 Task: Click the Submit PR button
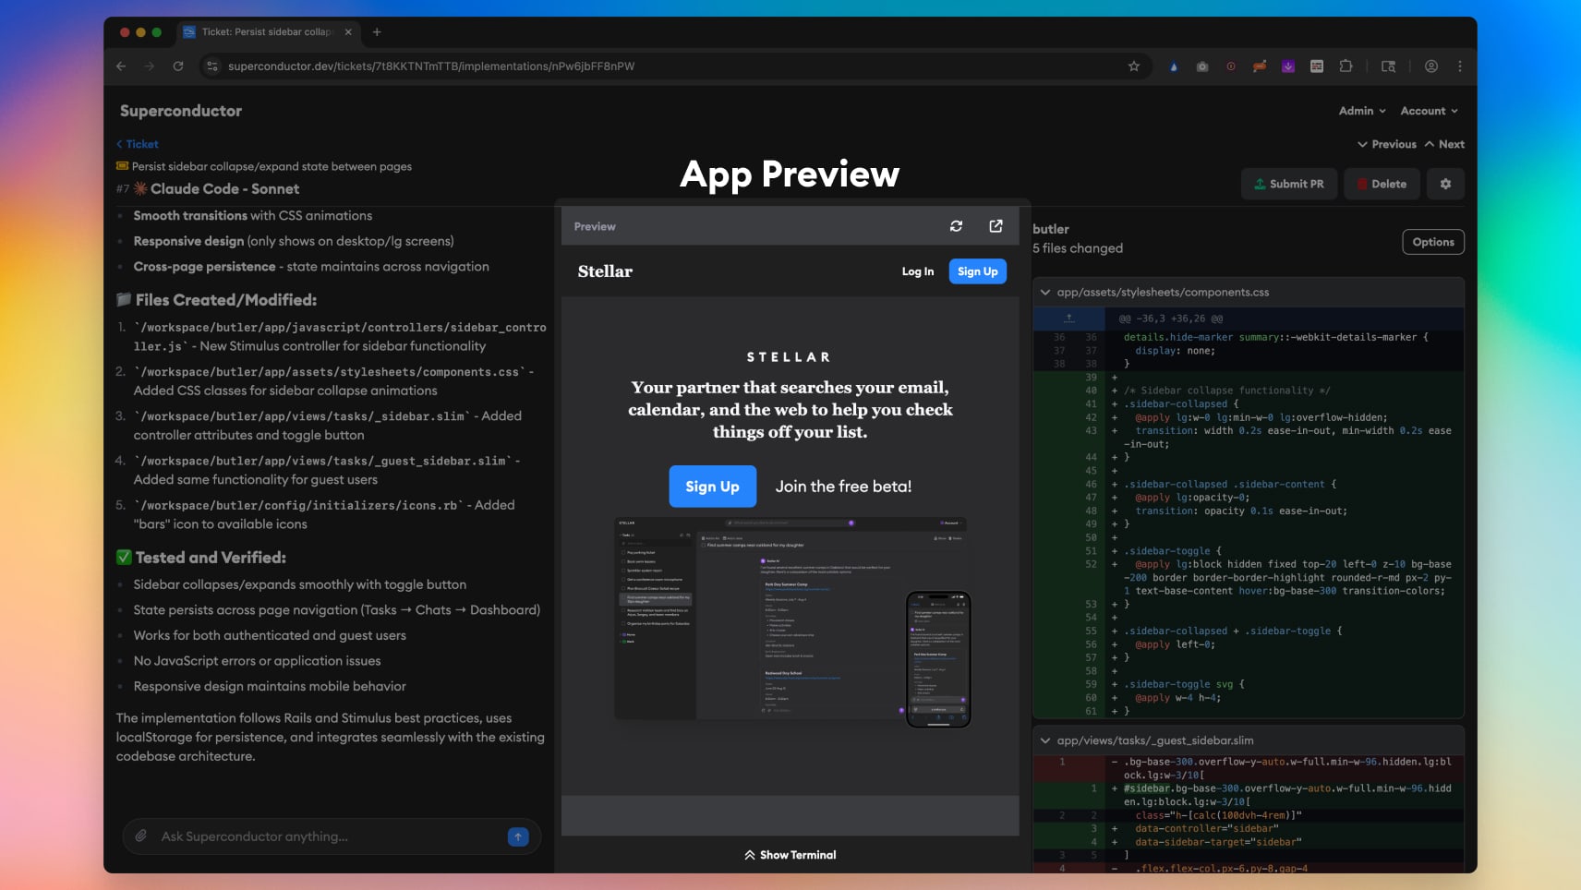click(1289, 184)
